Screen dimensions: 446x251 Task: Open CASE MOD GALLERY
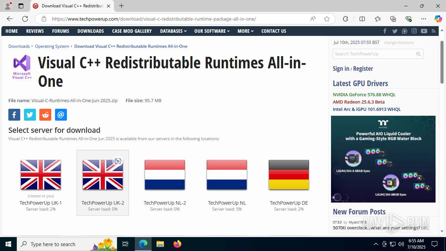(132, 31)
